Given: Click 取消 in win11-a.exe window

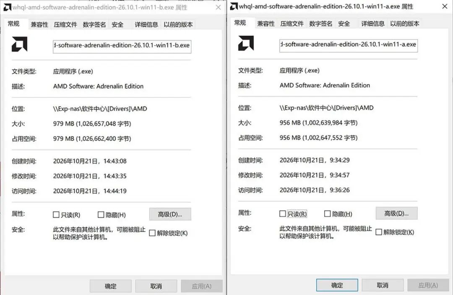Looking at the screenshot, I should tap(383, 285).
